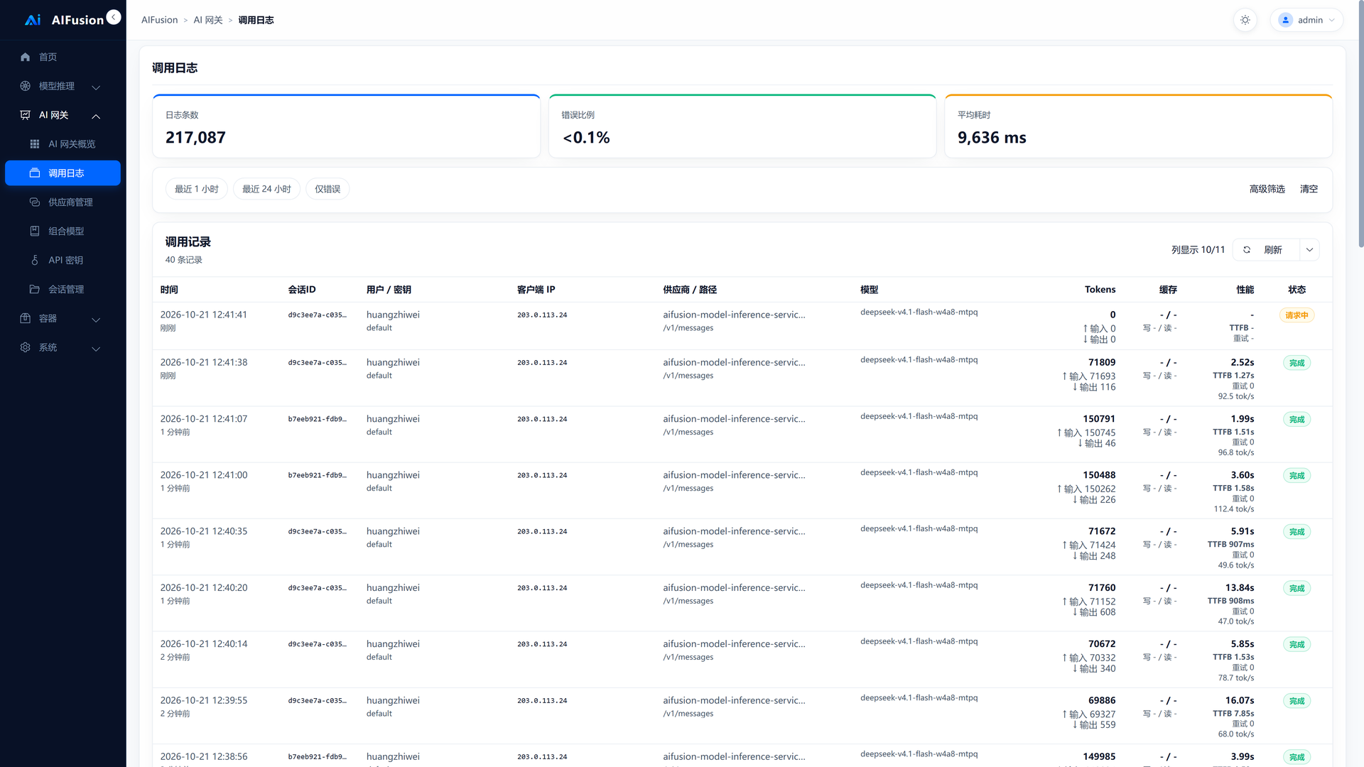Enable the 仅错误 filter
The image size is (1364, 767).
tap(328, 189)
